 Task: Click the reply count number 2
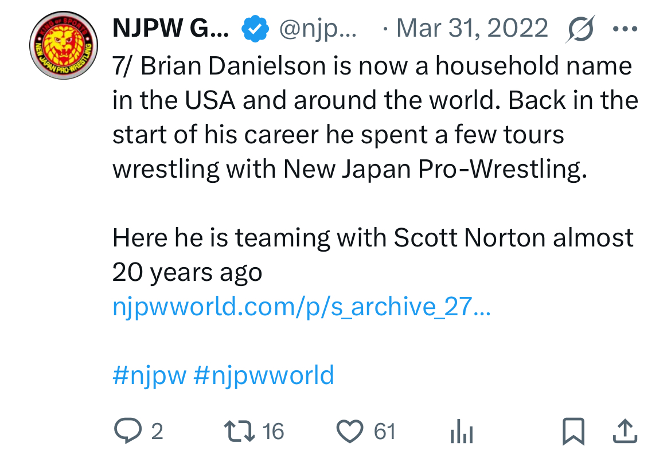click(157, 431)
